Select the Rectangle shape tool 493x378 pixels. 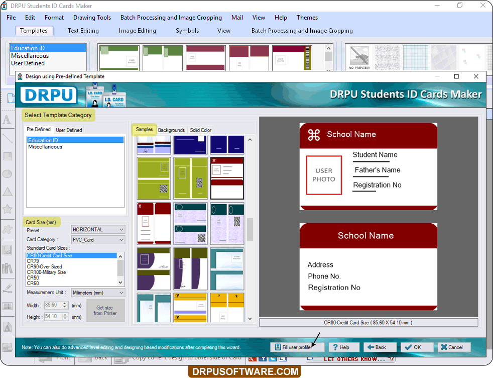coord(7,156)
